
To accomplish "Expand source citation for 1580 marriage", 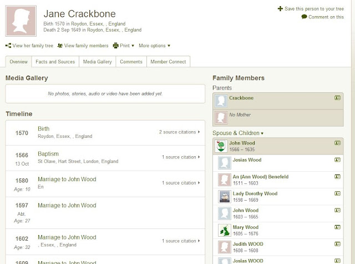I will point(181,183).
